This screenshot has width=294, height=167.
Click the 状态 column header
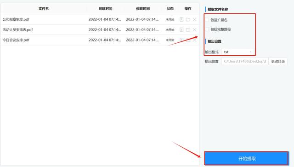[x=170, y=9]
